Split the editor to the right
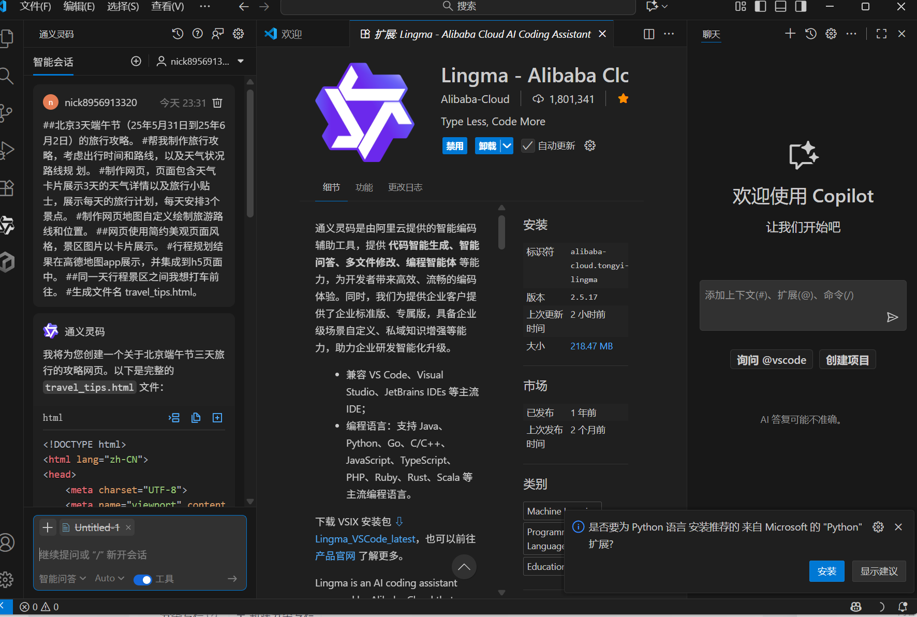This screenshot has height=617, width=917. click(649, 34)
